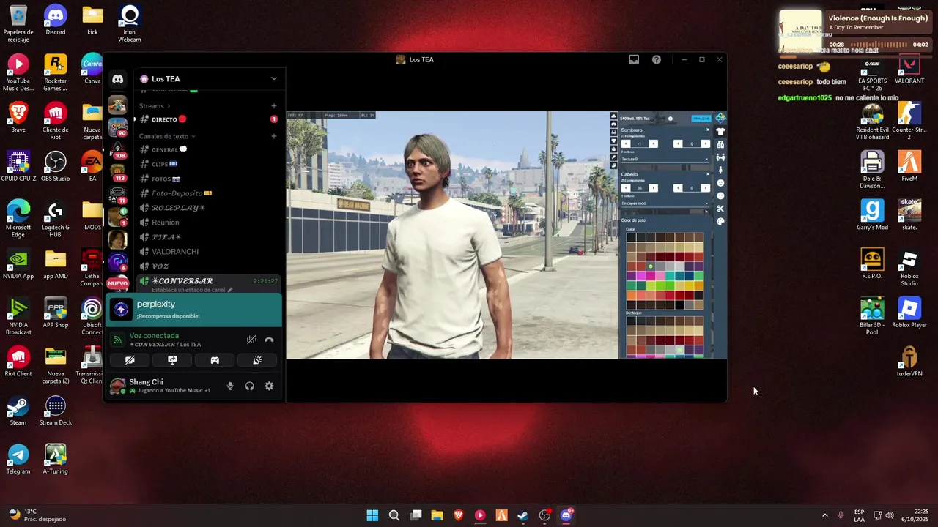Open the GENERAL text channel
This screenshot has width=938, height=527.
pos(208,149)
